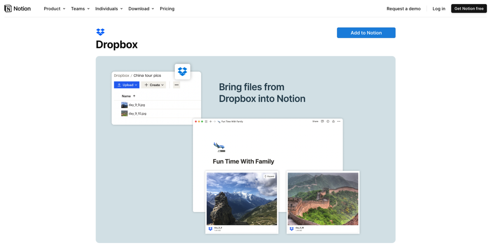Click Get Notion free

(469, 8)
